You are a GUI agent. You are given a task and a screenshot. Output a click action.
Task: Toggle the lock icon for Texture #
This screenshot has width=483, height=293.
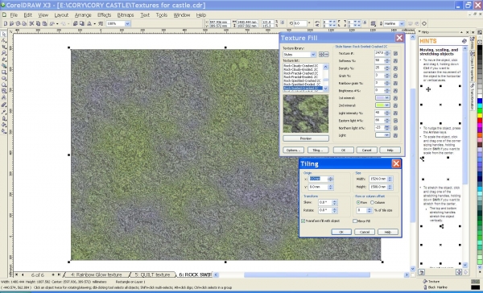pyautogui.click(x=395, y=53)
